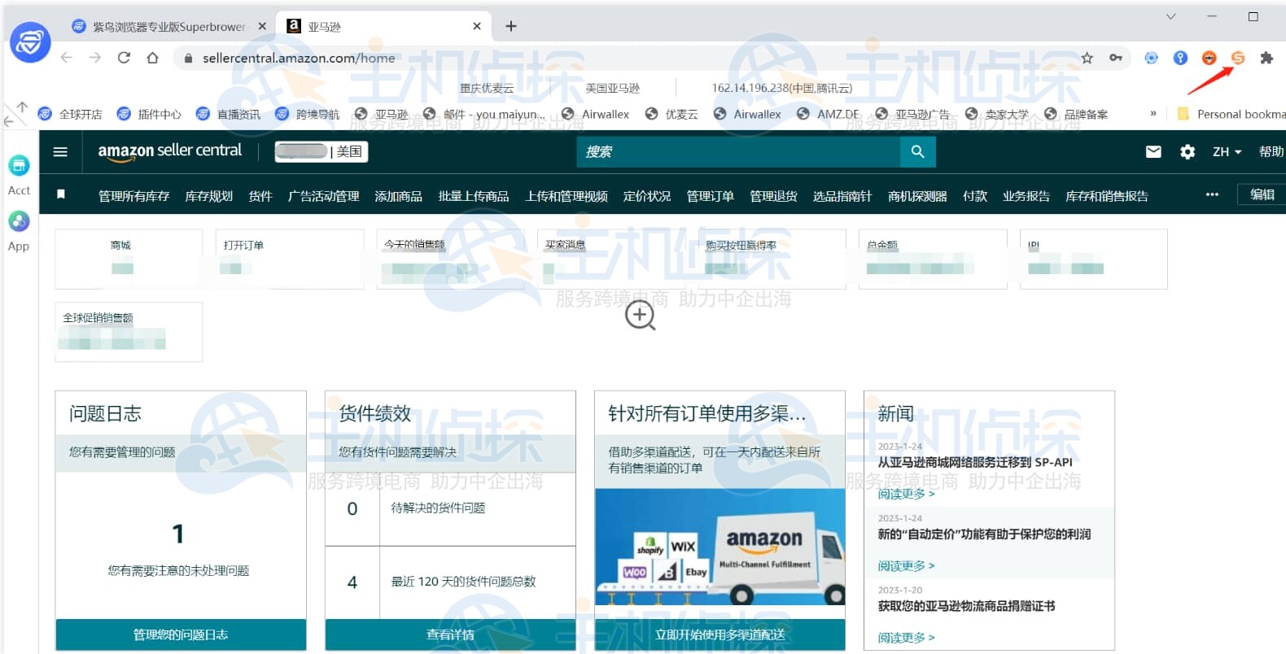
Task: Open the Seller Central hamburger menu
Action: coord(60,151)
